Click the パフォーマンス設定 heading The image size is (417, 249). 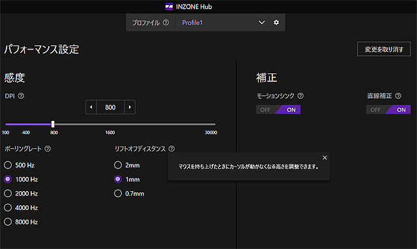[42, 49]
